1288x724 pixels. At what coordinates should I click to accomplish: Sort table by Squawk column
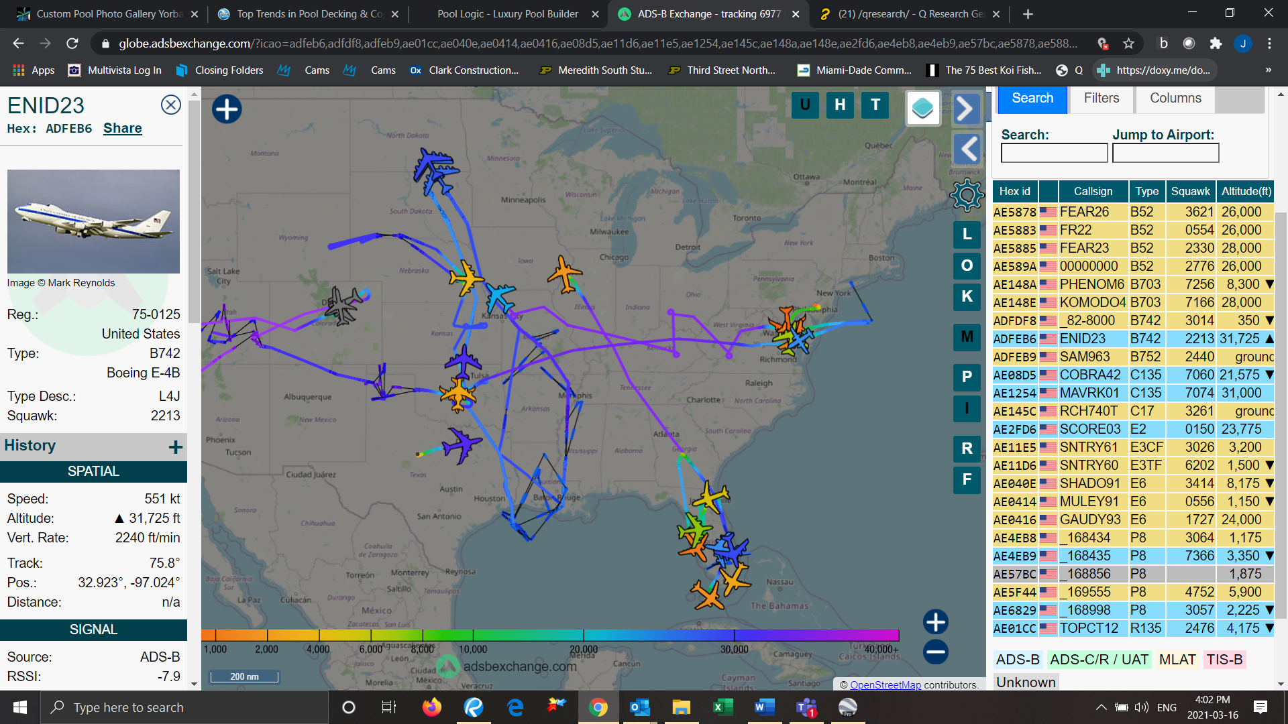[1190, 191]
